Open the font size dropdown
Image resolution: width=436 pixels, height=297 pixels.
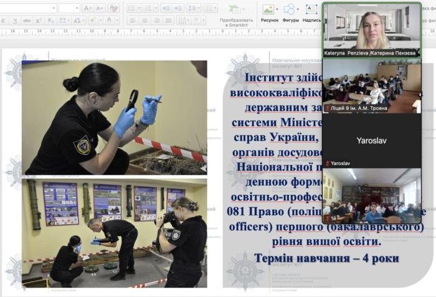77,8
